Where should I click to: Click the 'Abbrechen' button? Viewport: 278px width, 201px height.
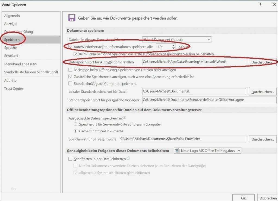tap(268, 198)
